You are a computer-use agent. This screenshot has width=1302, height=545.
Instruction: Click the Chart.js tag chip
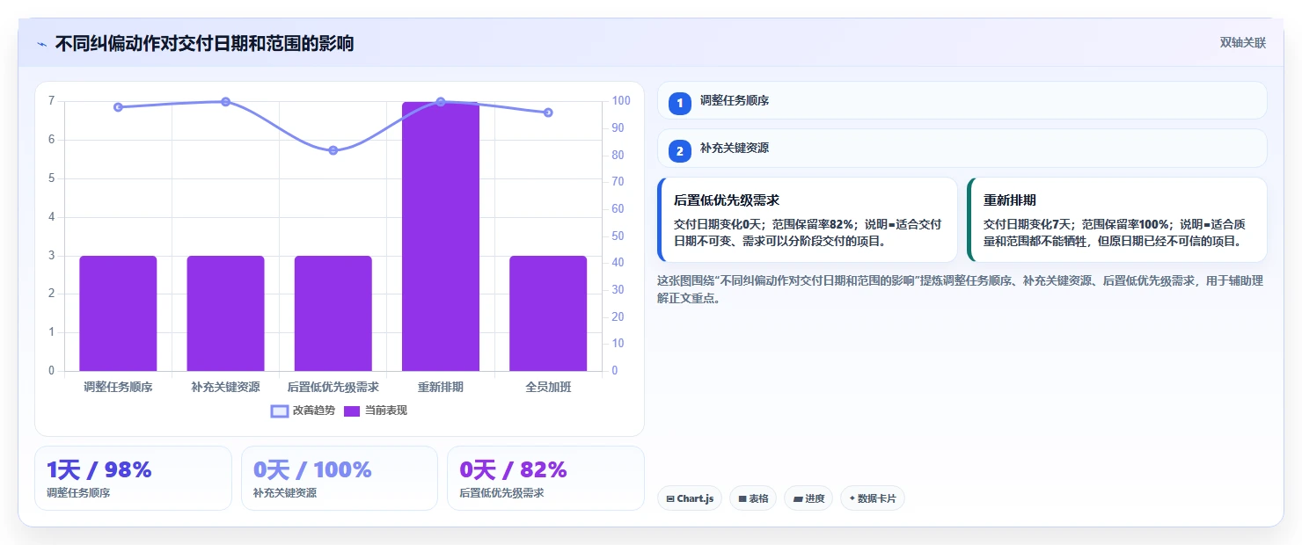click(690, 498)
